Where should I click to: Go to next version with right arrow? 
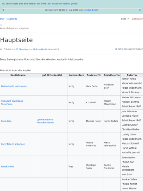140,10
